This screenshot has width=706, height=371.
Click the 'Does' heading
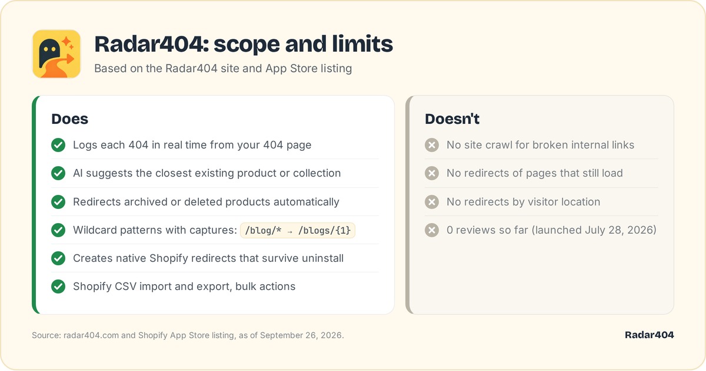click(x=69, y=119)
